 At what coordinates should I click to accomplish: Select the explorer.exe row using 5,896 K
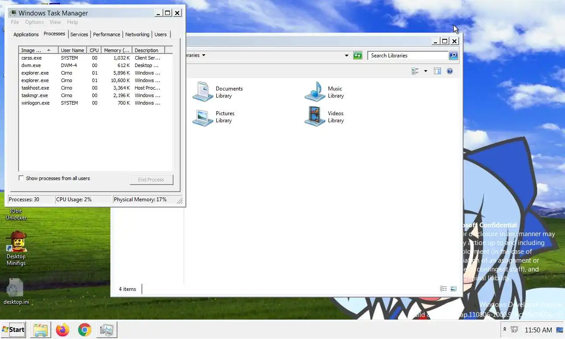click(x=95, y=73)
